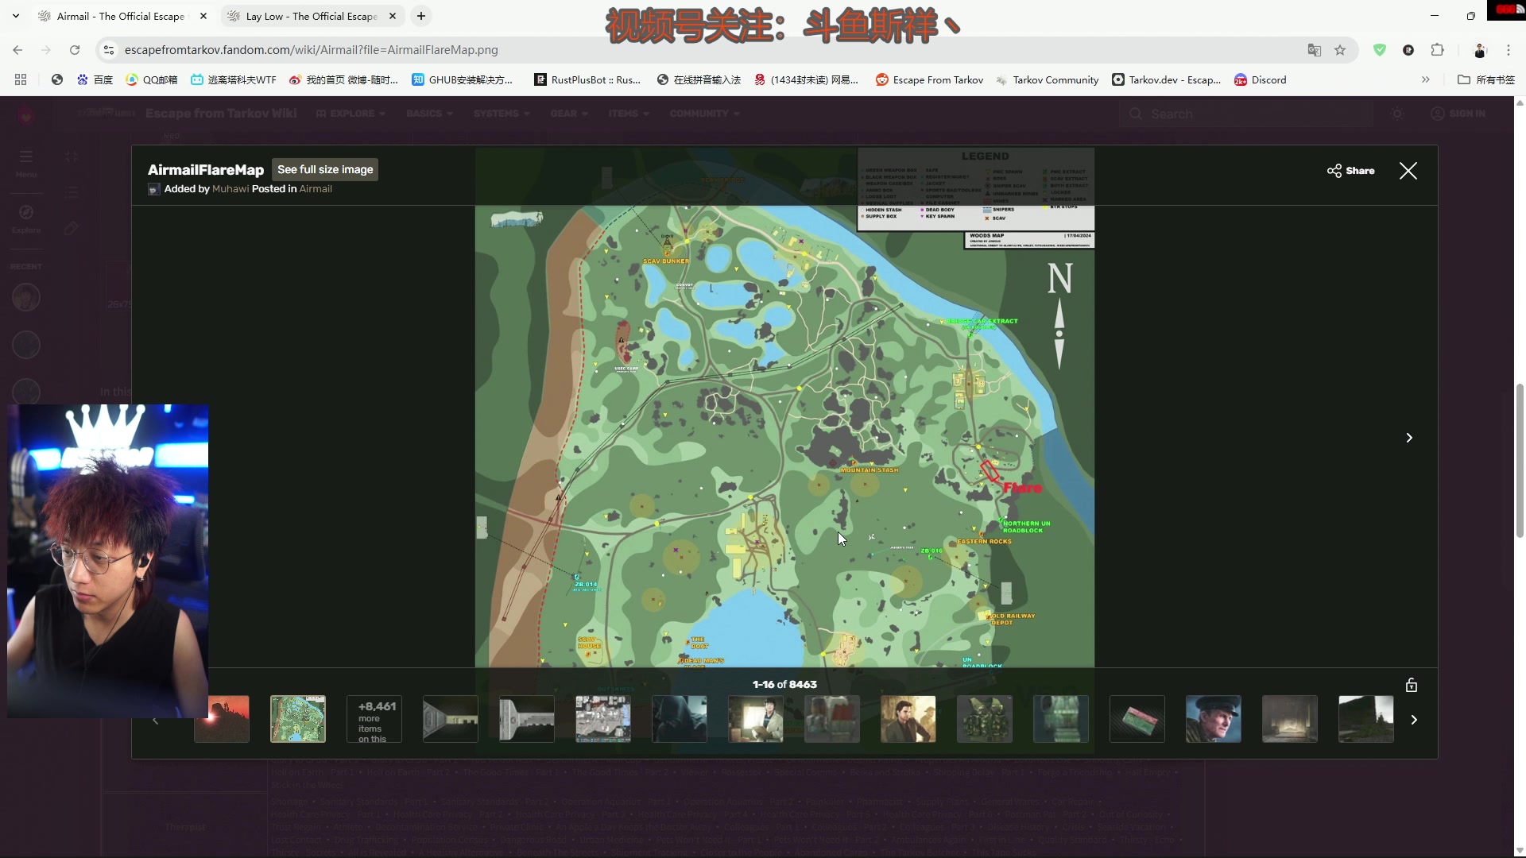Open the Chrome profile avatar
The height and width of the screenshot is (858, 1526).
1480,50
